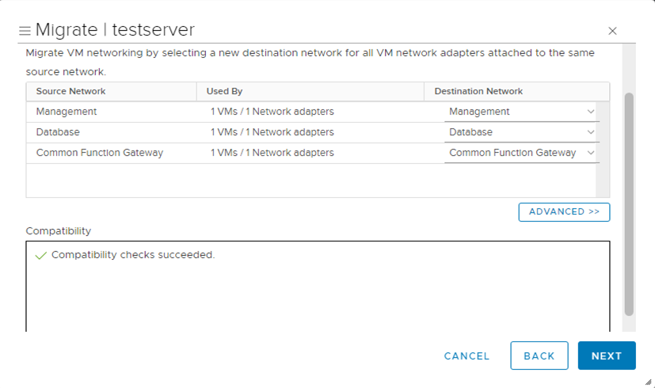The width and height of the screenshot is (655, 388).
Task: Open the hamburger menu beside Migrate title
Action: 25,31
